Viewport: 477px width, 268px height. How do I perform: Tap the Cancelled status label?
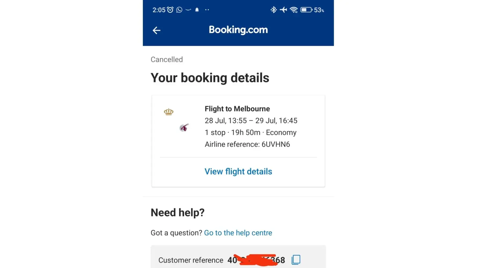[167, 59]
